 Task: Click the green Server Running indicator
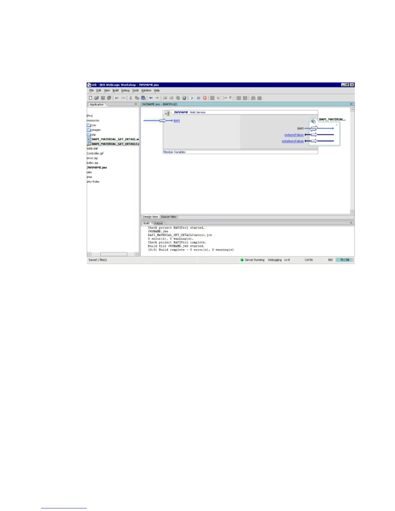pyautogui.click(x=242, y=260)
